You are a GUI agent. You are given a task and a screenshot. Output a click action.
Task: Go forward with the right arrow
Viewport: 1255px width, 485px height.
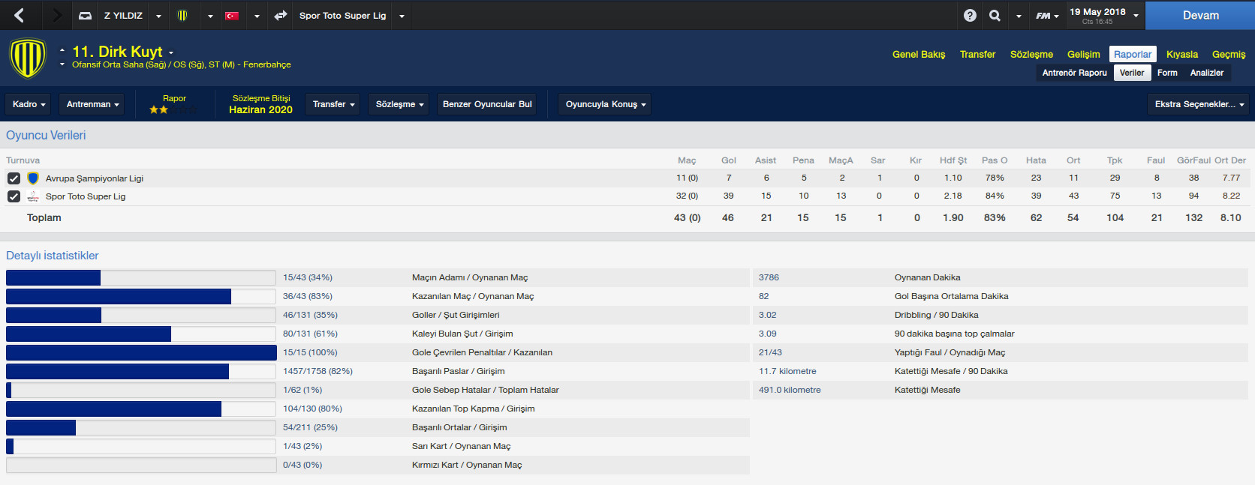coord(56,15)
